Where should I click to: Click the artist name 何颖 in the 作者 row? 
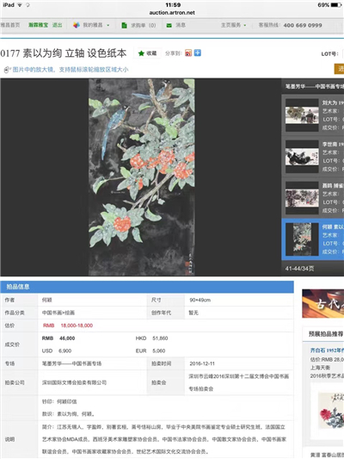(x=46, y=300)
